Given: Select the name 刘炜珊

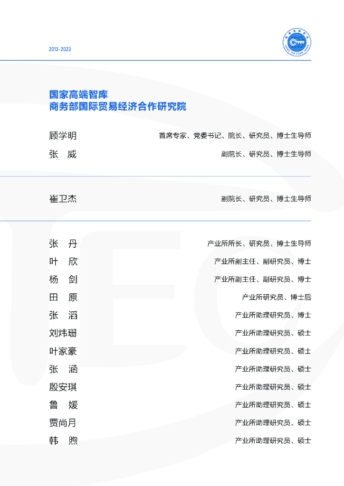Looking at the screenshot, I should pyautogui.click(x=63, y=333).
